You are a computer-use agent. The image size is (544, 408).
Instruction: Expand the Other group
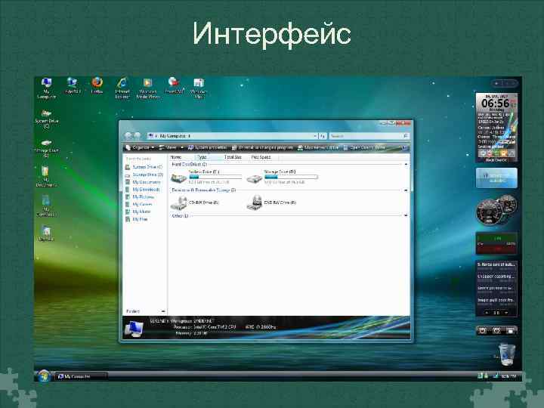click(x=406, y=215)
